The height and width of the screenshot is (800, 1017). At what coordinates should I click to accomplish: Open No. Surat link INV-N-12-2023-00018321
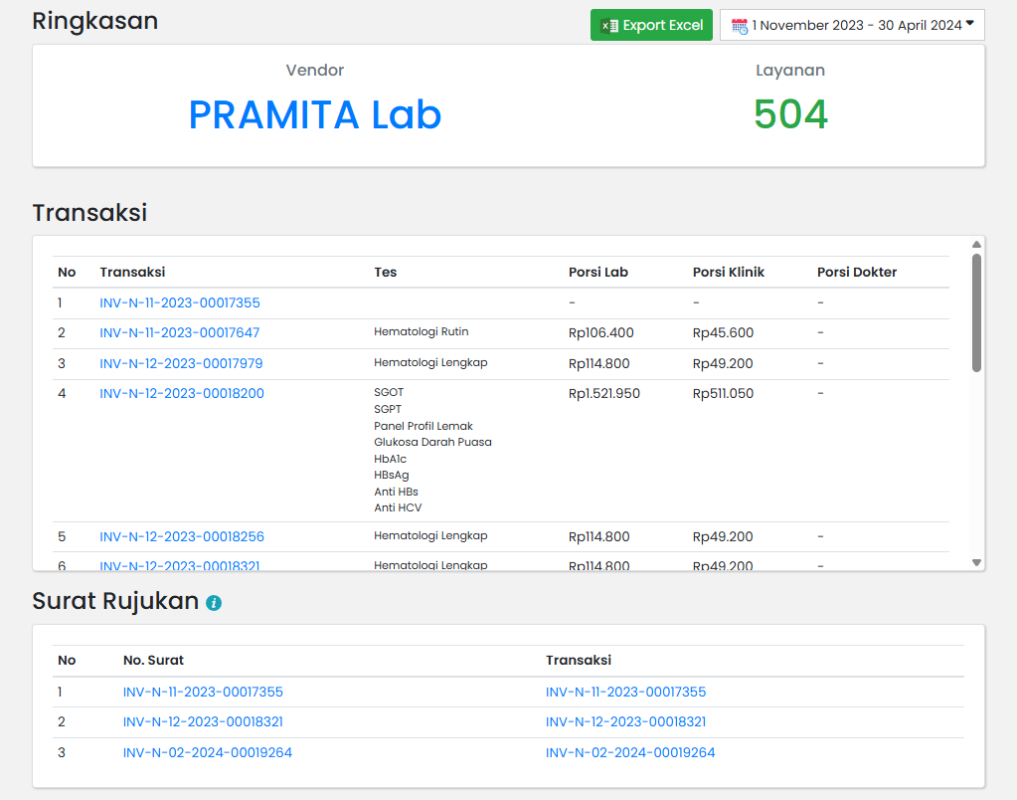[203, 721]
